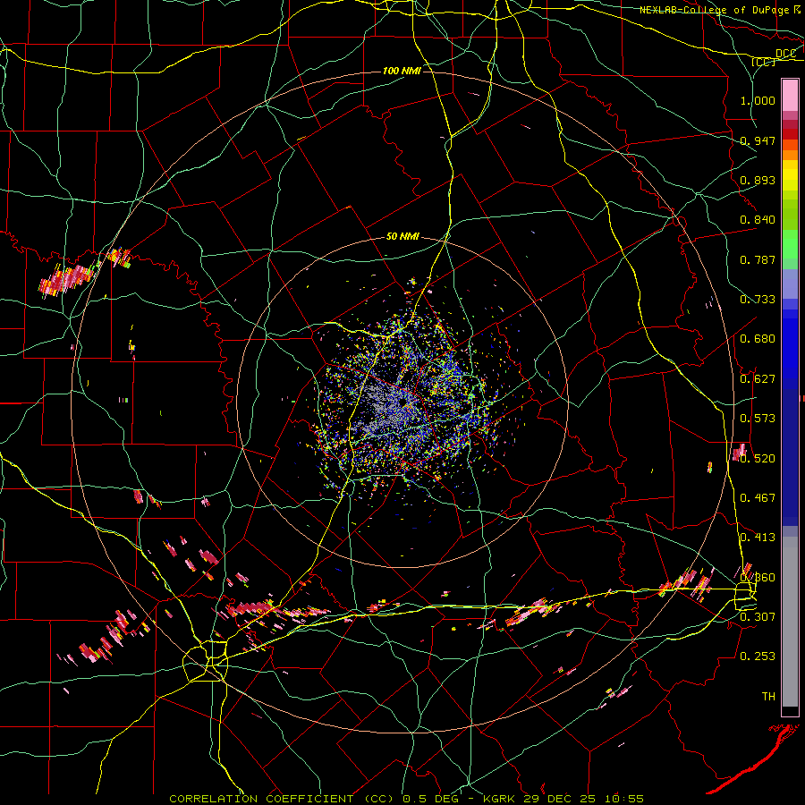Image resolution: width=805 pixels, height=805 pixels.
Task: Click the 0.787 legend value
Action: pos(758,259)
